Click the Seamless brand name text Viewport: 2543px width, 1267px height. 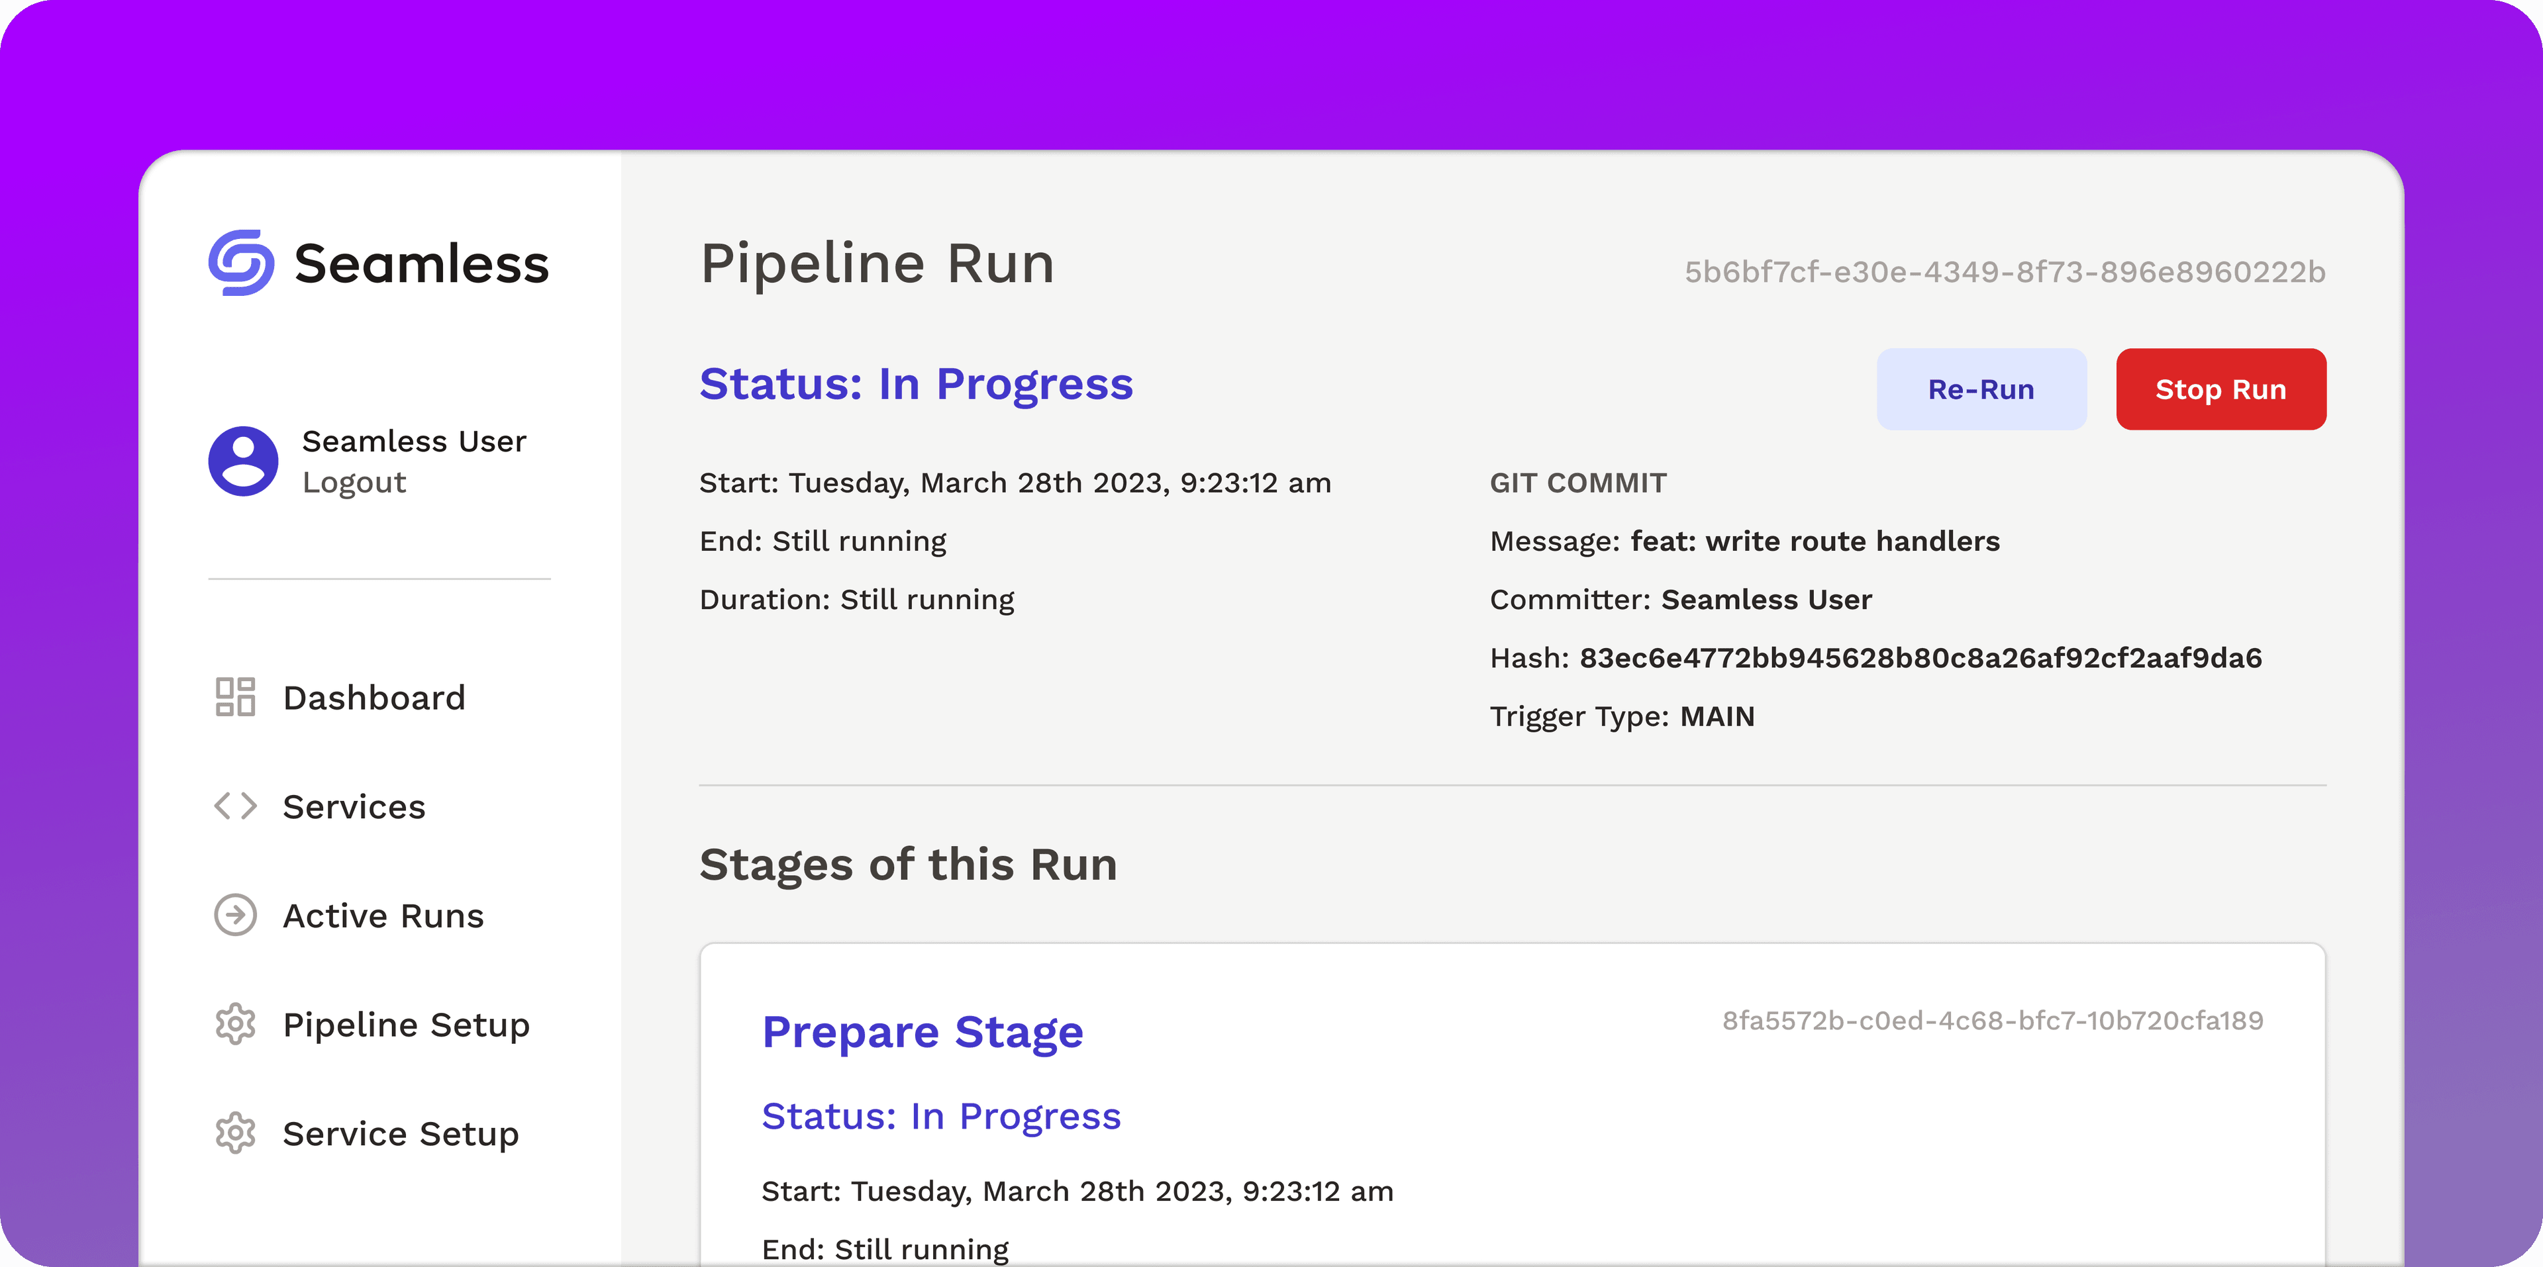pos(422,264)
